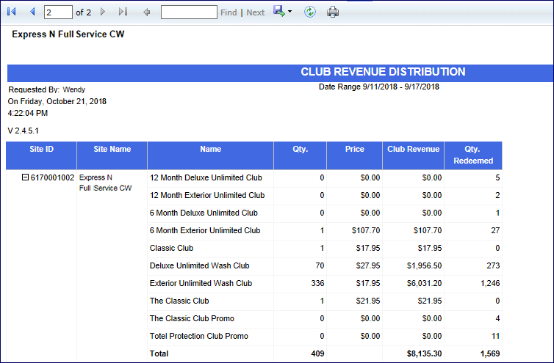Click the export save disk icon
554x363 pixels.
pos(278,12)
